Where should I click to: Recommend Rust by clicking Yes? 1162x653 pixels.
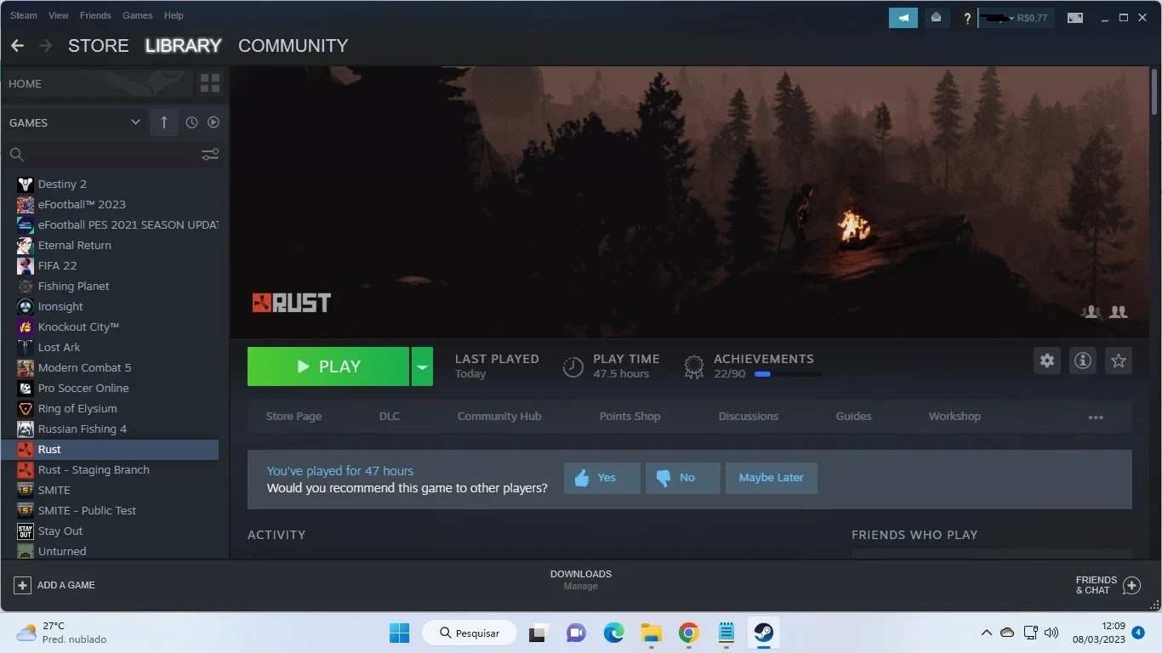pyautogui.click(x=601, y=478)
